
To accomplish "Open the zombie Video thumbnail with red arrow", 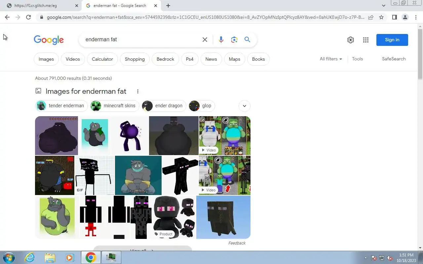I will (225, 176).
